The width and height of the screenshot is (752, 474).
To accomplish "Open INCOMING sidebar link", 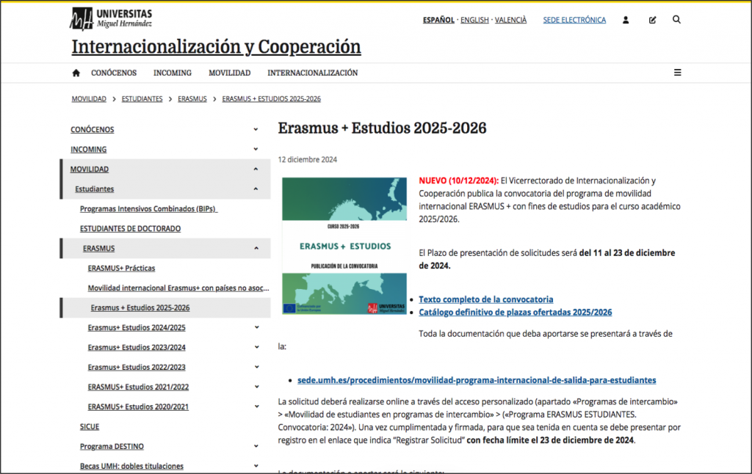I will click(89, 150).
